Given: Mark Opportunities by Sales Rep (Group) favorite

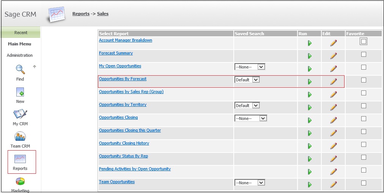Looking at the screenshot, I should click(364, 93).
